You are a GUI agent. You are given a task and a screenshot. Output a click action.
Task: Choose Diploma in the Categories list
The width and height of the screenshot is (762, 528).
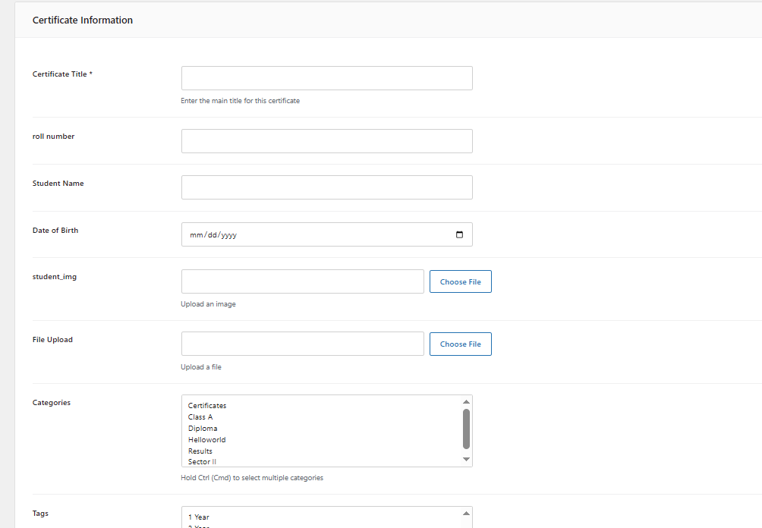point(203,429)
